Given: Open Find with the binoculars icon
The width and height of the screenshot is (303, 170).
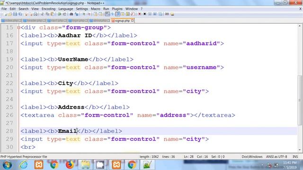Looking at the screenshot, I should point(71,14).
